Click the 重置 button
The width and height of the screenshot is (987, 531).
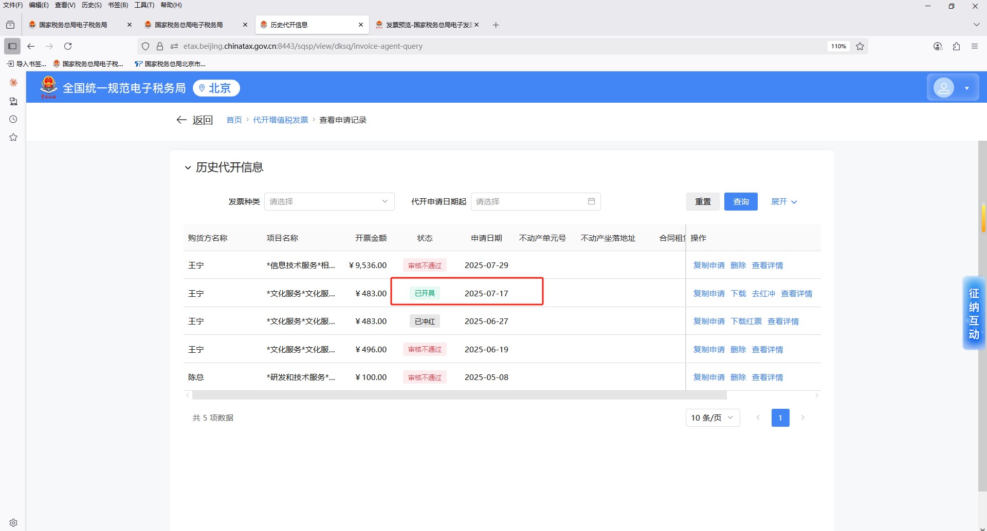702,202
